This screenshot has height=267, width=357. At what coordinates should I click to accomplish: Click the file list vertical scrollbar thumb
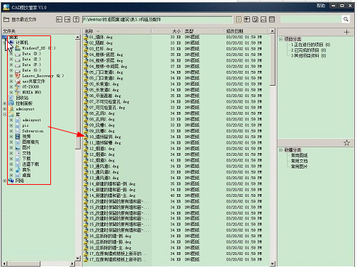273,59
